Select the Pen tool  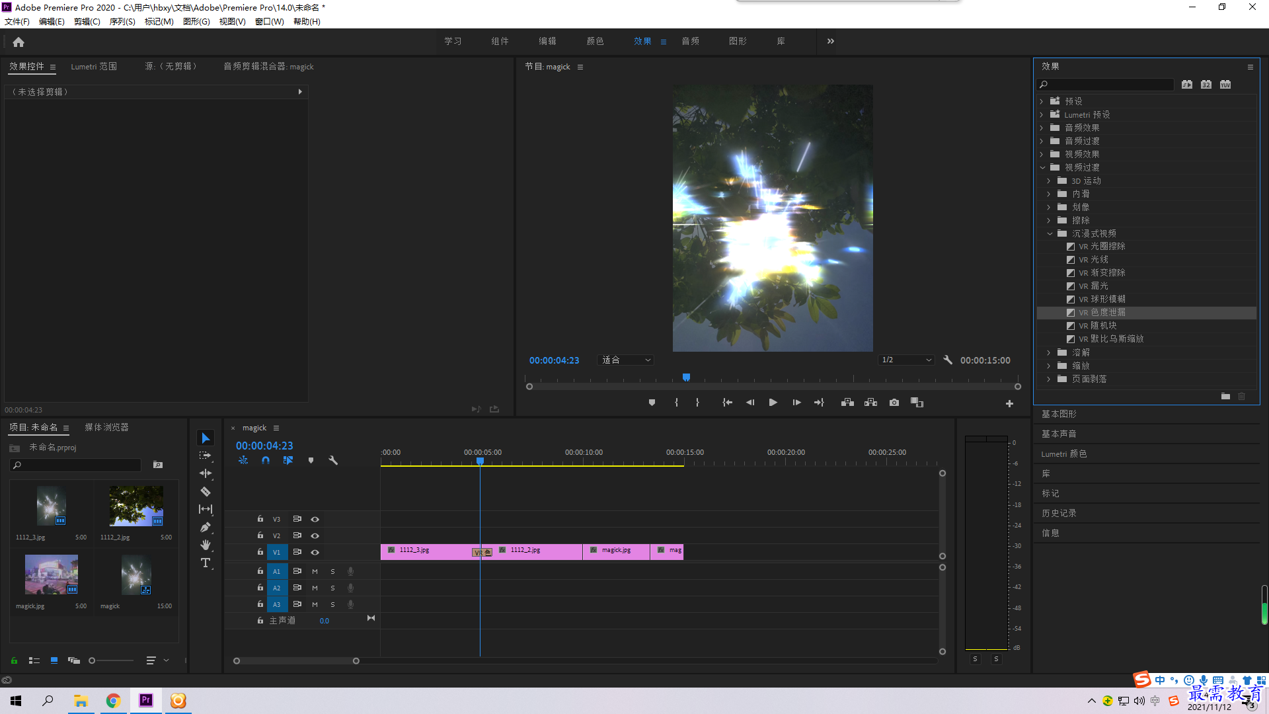point(206,527)
